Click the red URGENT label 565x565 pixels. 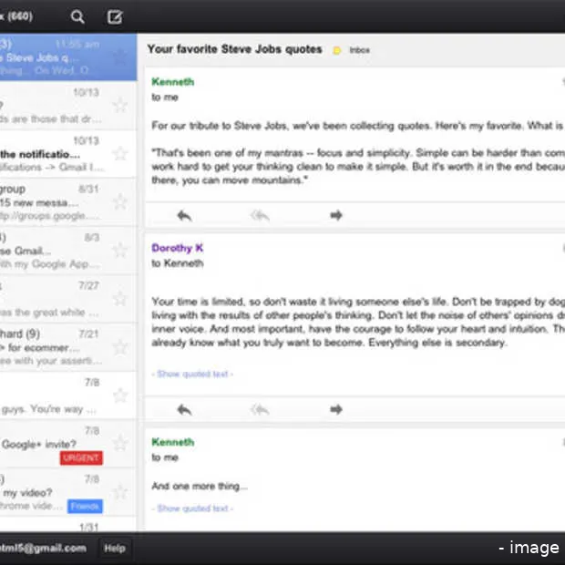(x=81, y=458)
